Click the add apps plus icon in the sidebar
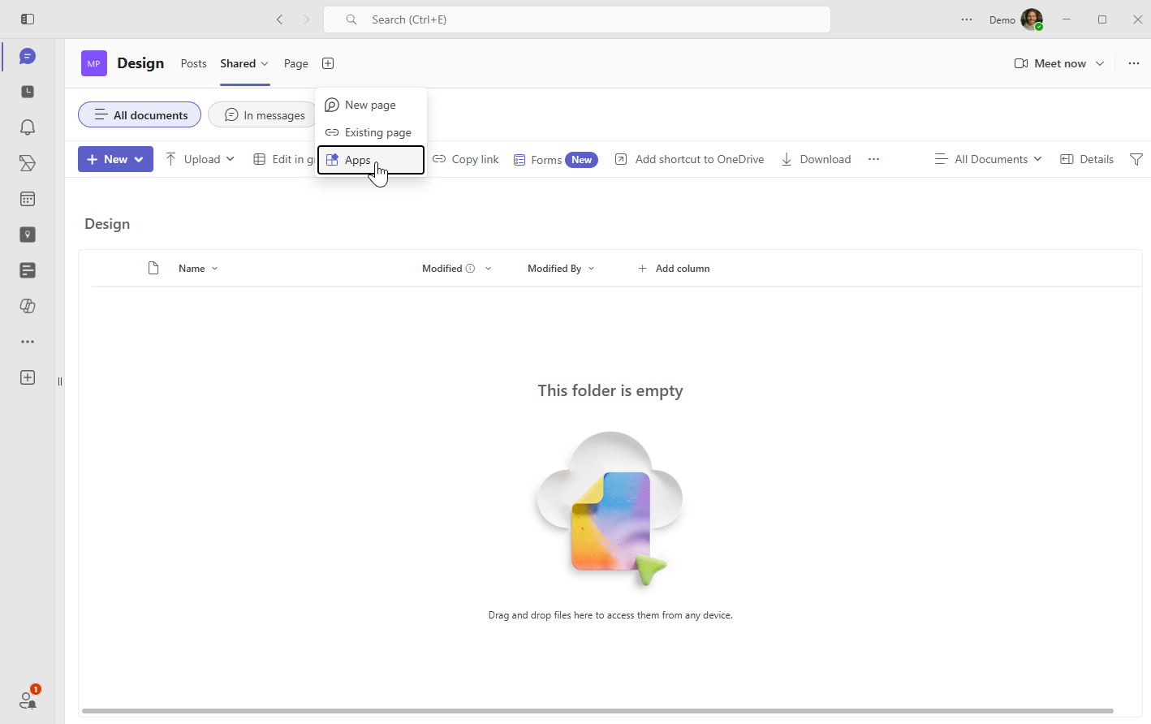 click(x=28, y=377)
